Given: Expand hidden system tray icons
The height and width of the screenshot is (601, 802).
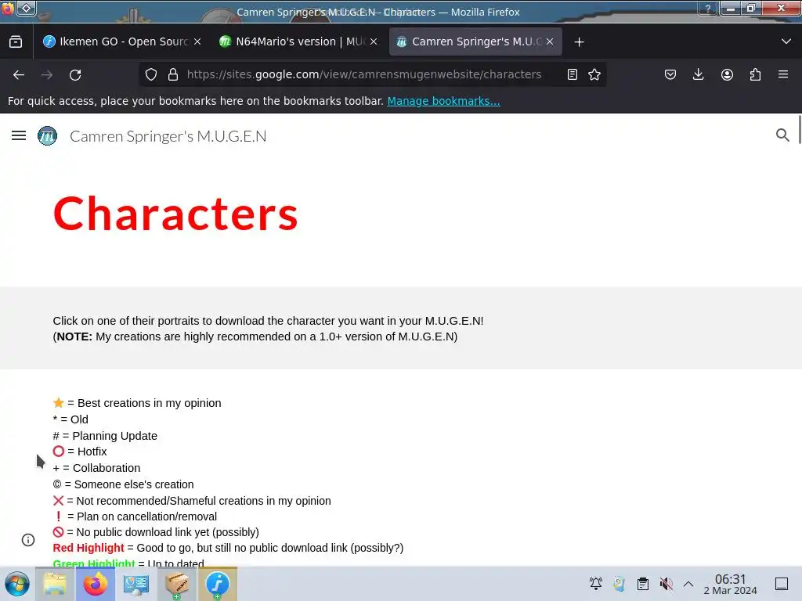Looking at the screenshot, I should [x=688, y=583].
